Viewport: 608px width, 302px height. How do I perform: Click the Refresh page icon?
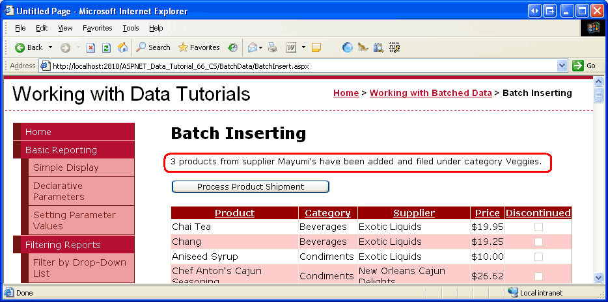point(106,47)
